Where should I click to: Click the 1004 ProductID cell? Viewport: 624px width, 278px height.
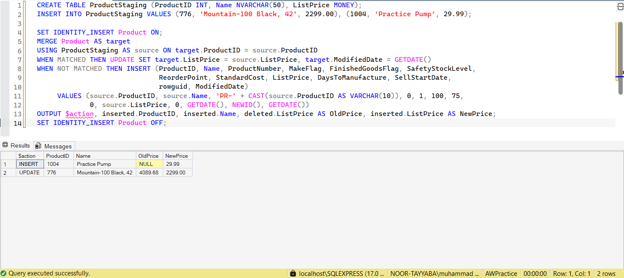tap(59, 164)
